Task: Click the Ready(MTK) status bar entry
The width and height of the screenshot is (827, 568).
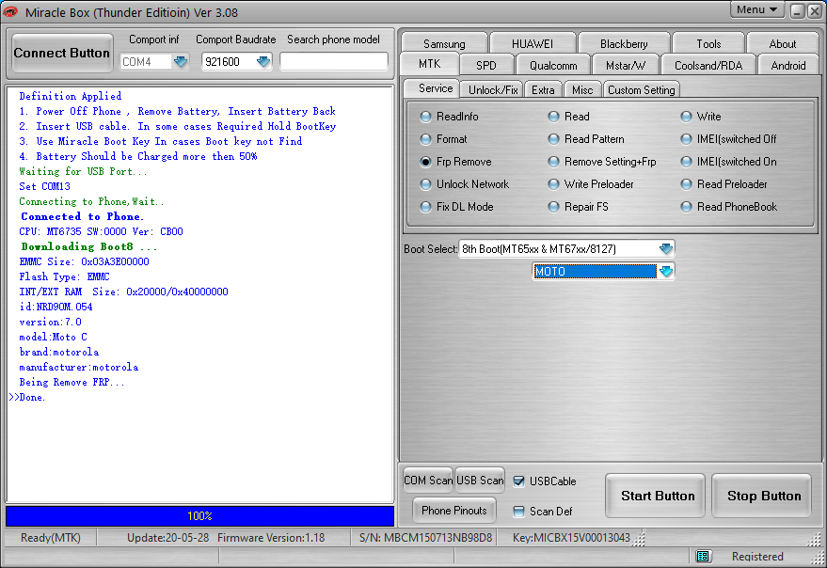Action: 51,537
